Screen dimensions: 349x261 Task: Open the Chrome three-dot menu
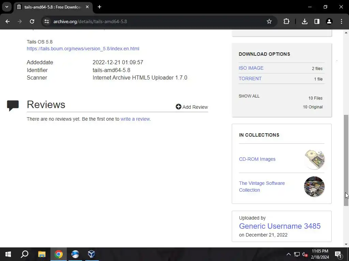click(342, 21)
